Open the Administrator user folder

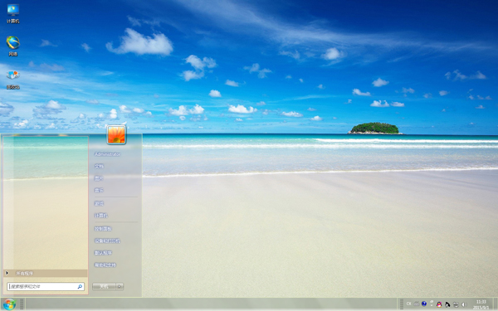(x=107, y=154)
